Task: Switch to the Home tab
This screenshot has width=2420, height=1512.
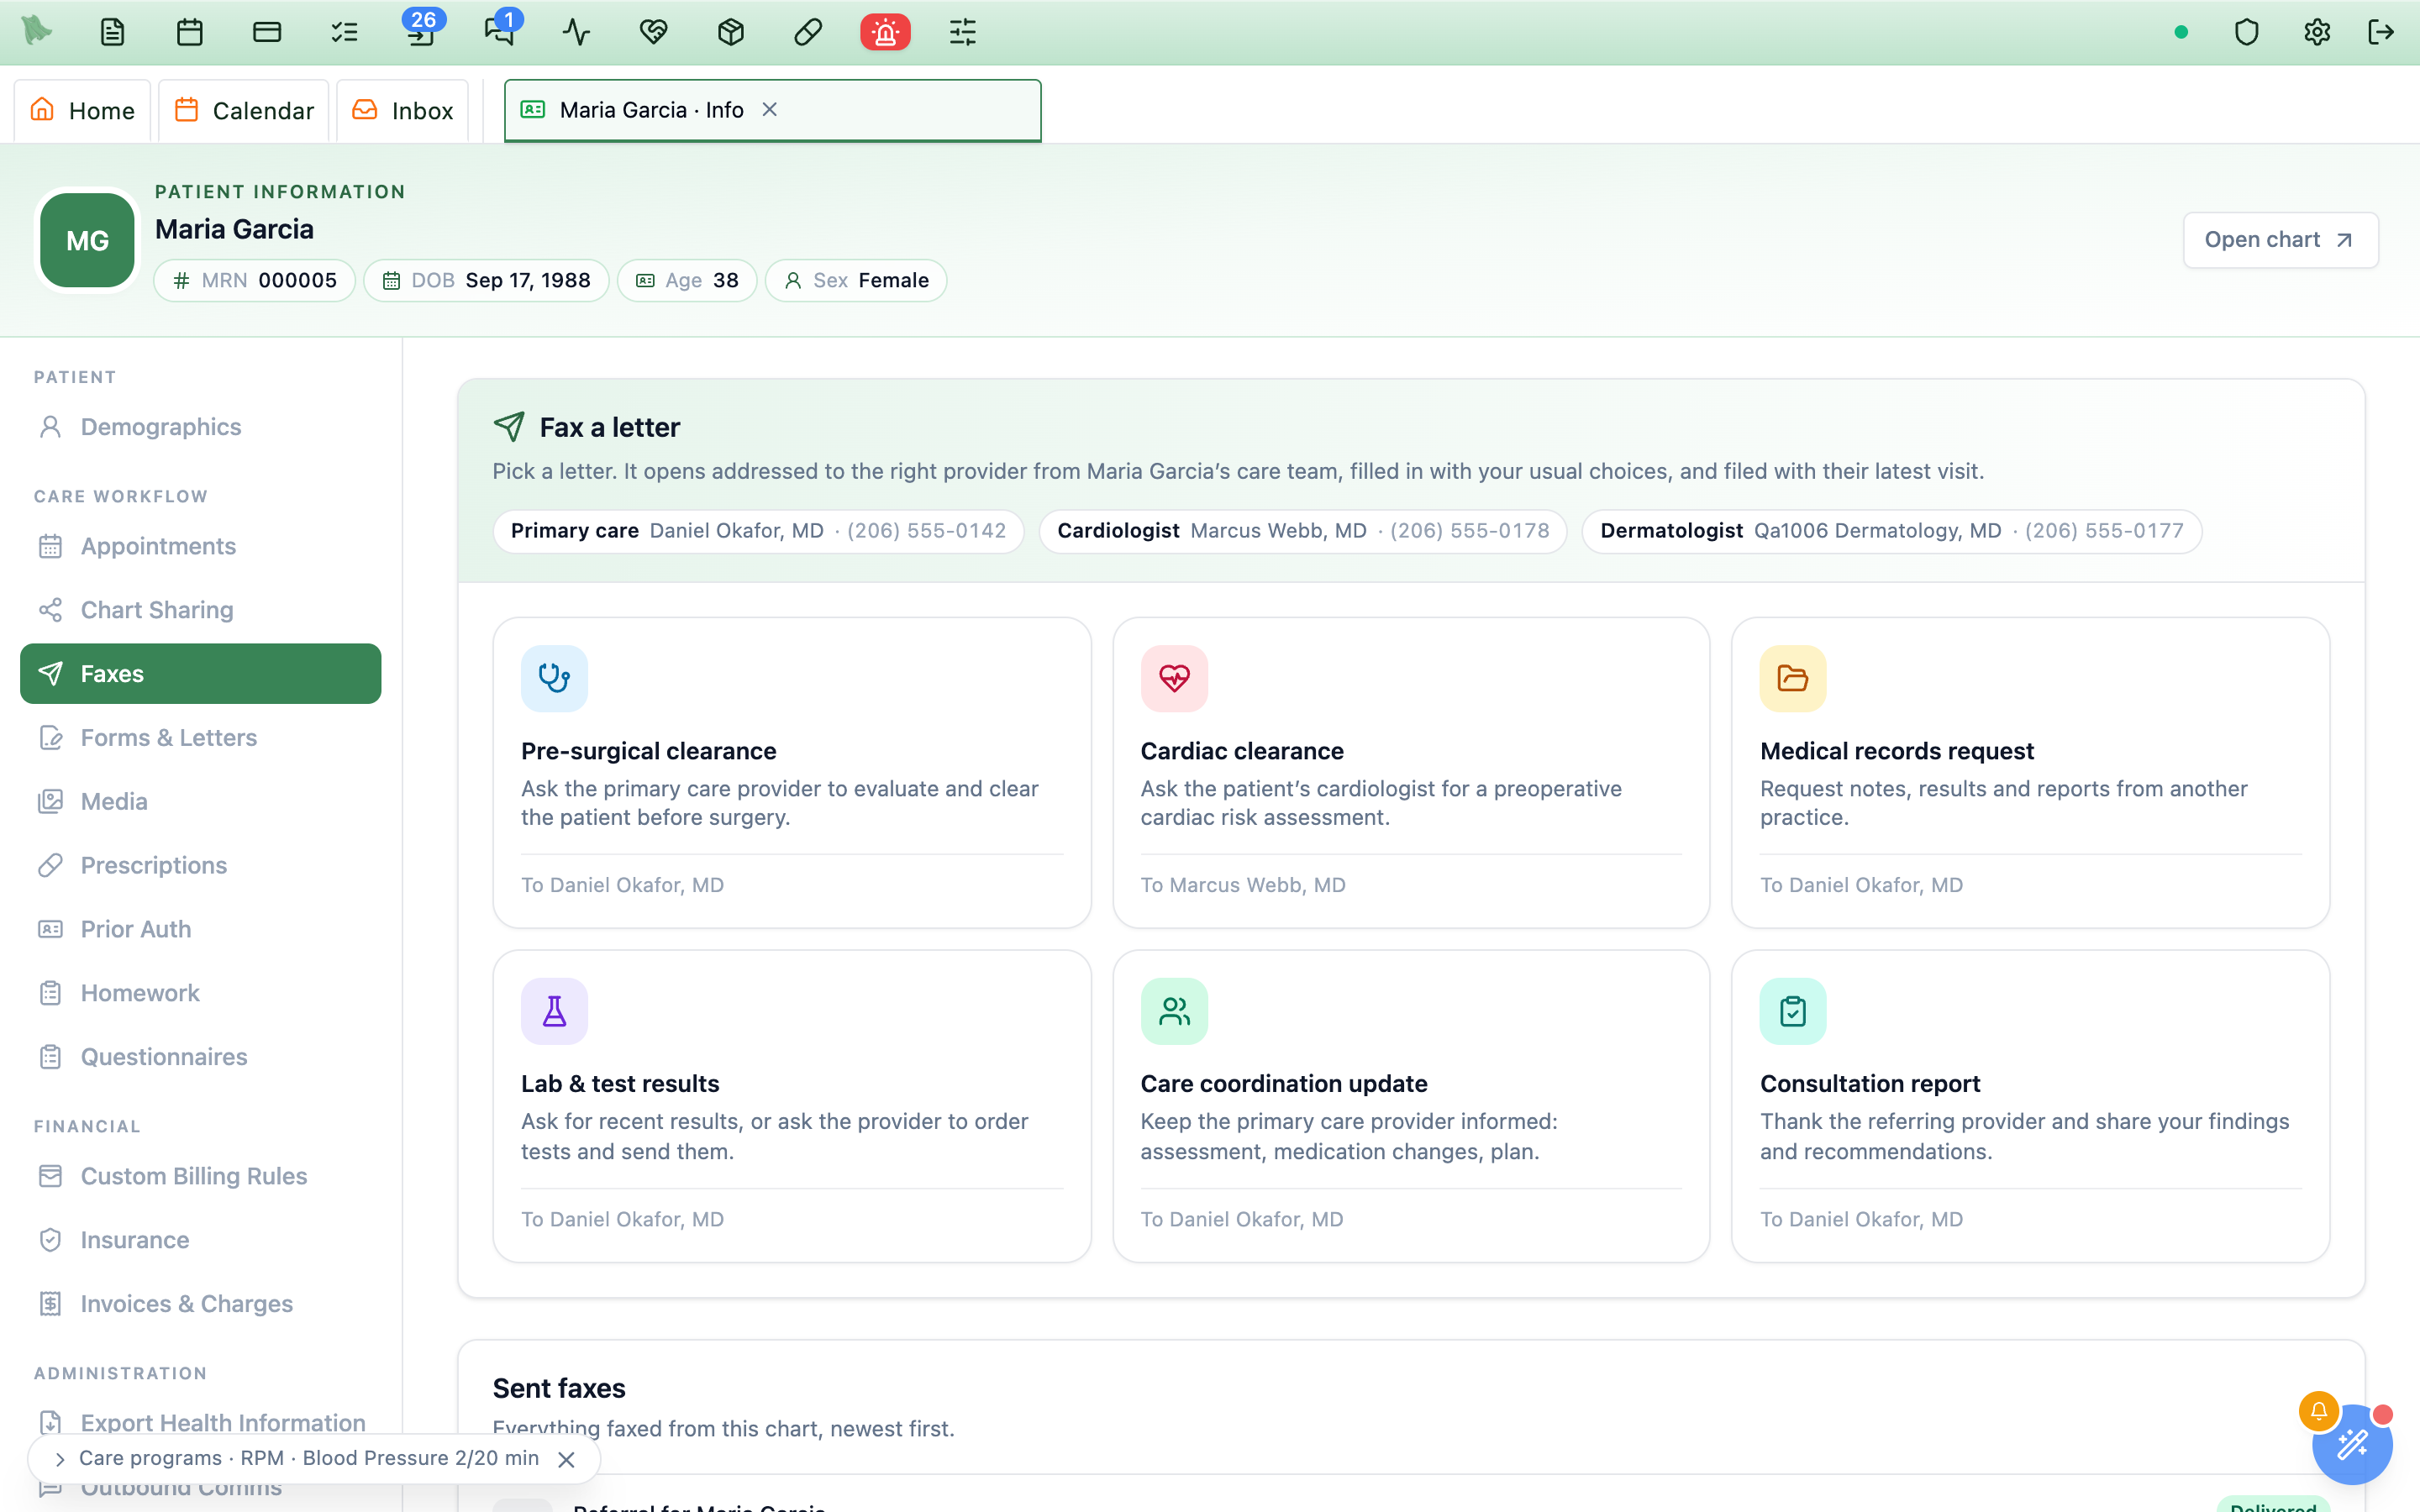Action: [82, 110]
